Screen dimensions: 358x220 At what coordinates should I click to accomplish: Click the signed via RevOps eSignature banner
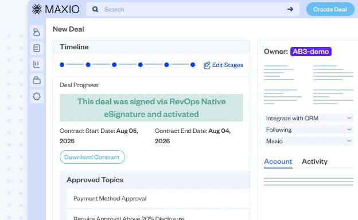pos(151,108)
